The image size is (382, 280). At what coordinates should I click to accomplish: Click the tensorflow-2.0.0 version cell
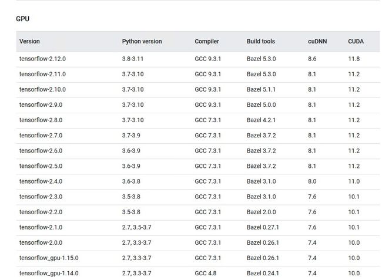[41, 243]
